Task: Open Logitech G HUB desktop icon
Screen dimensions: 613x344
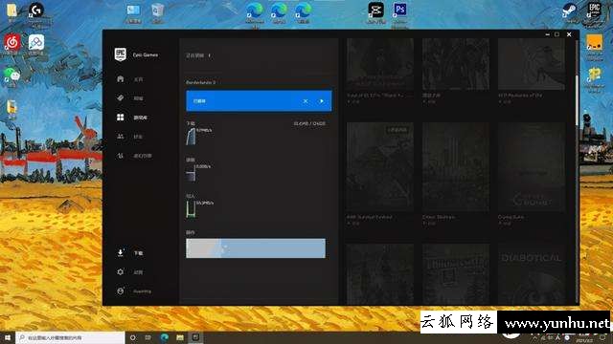Action: [36, 11]
